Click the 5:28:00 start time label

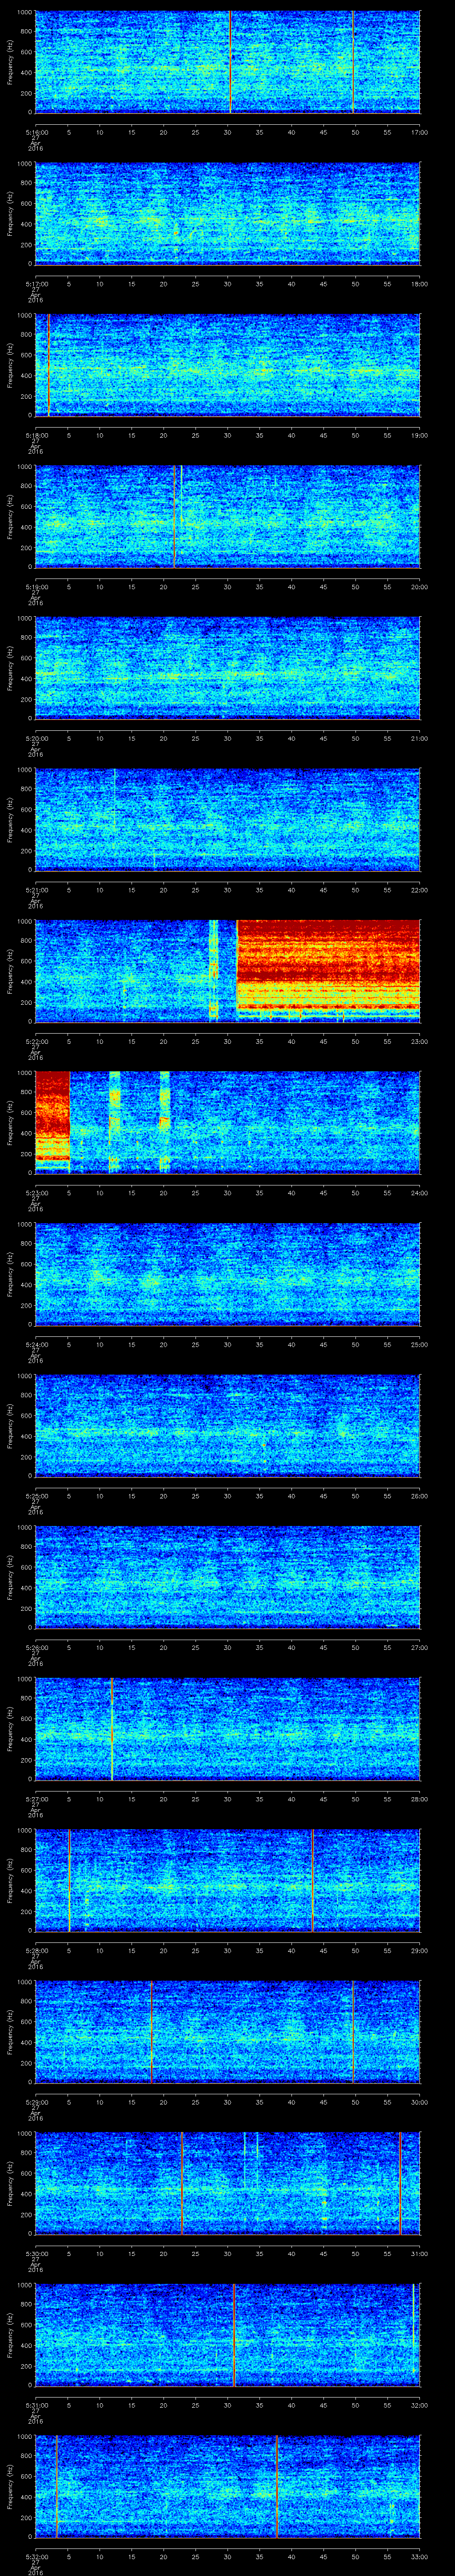36,1950
